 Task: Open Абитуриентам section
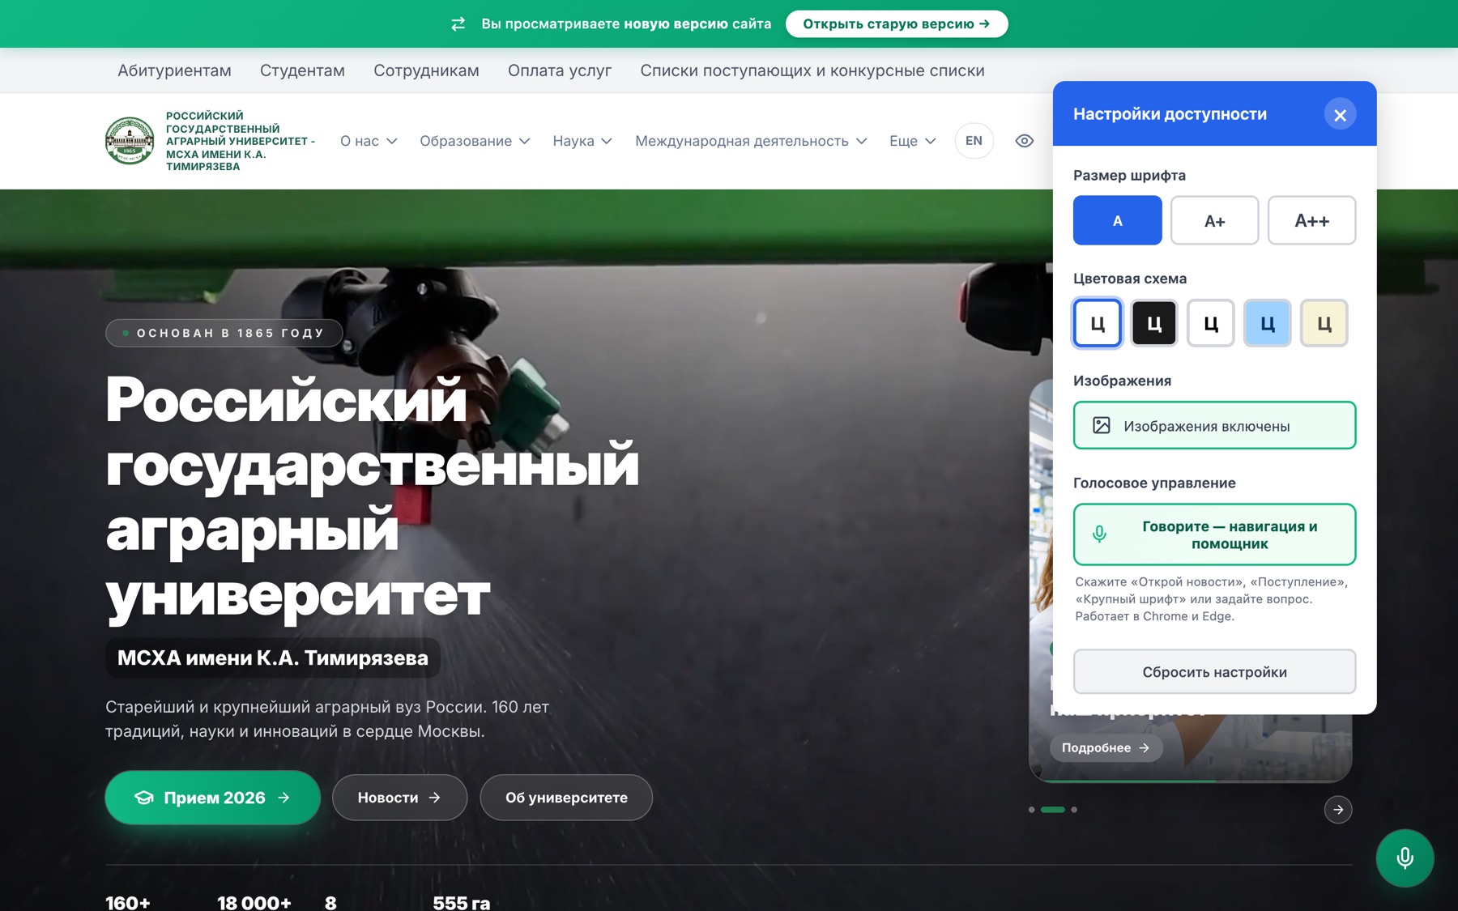pyautogui.click(x=174, y=70)
